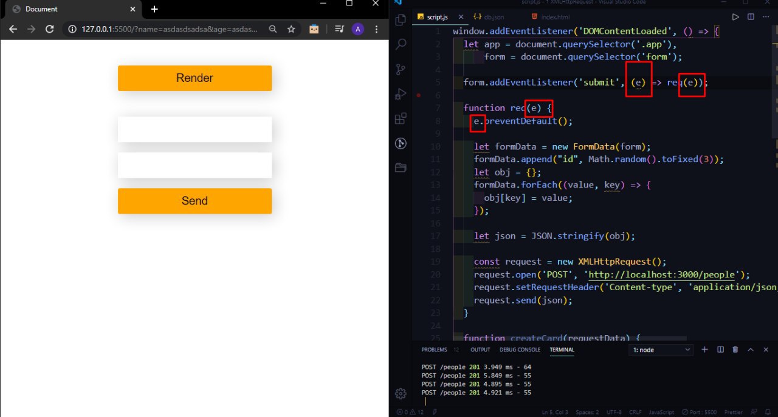The image size is (778, 417).
Task: Open the Explorer view in VS Code
Action: [401, 20]
